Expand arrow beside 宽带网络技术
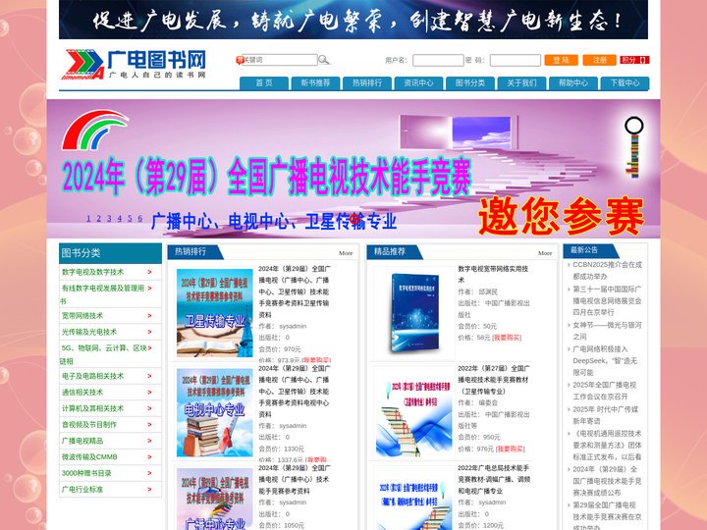707x530 pixels. pos(149,315)
